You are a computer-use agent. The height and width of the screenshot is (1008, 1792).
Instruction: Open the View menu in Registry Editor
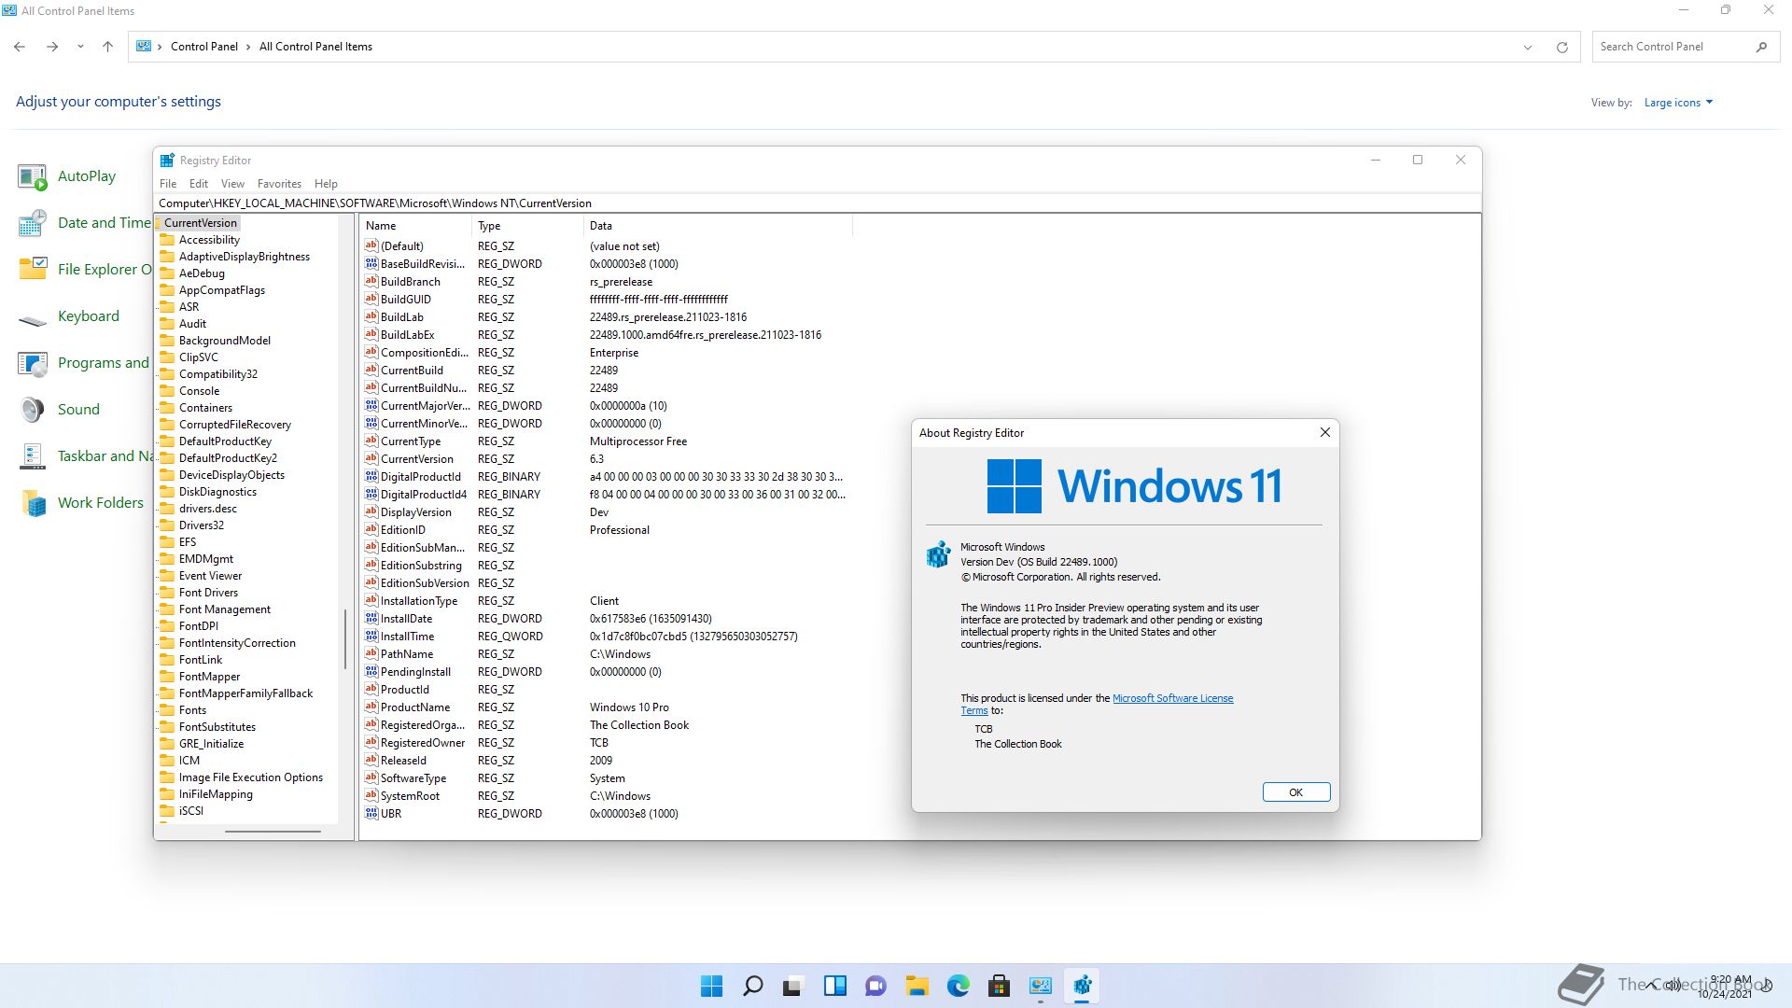pos(232,184)
